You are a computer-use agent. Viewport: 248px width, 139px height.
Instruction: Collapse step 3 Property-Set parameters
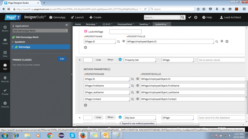click(x=120, y=60)
